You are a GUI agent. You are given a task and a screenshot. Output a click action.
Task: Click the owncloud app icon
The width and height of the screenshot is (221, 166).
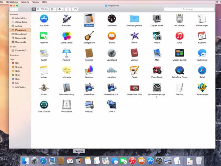pyautogui.click(x=112, y=70)
